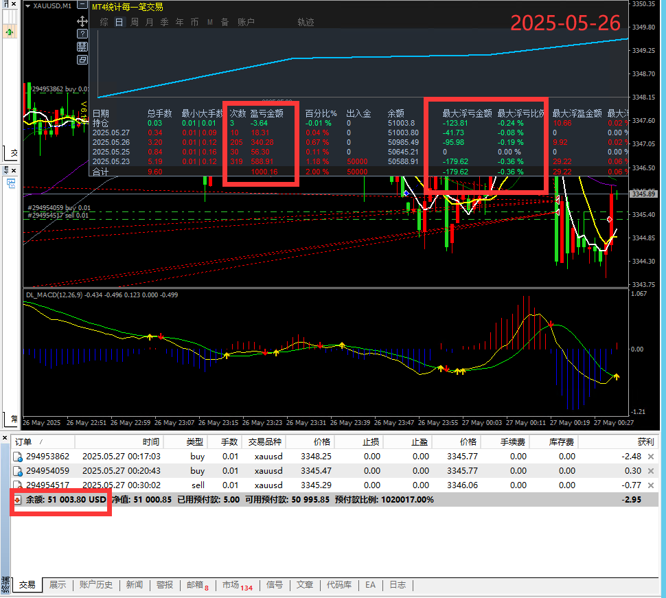Close the left middle panel with X
The image size is (666, 598).
tap(14, 170)
